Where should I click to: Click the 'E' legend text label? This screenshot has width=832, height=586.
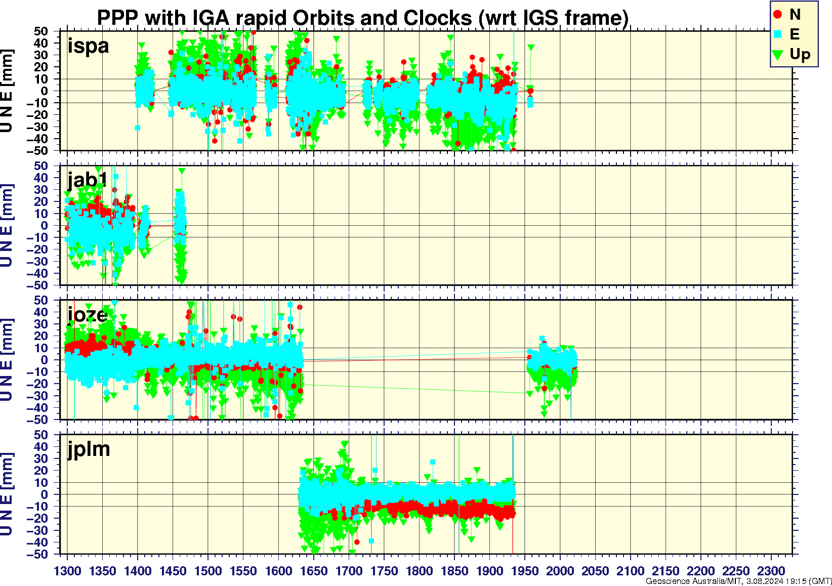pos(794,34)
